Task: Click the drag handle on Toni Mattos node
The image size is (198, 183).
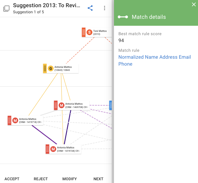Action: pyautogui.click(x=83, y=32)
